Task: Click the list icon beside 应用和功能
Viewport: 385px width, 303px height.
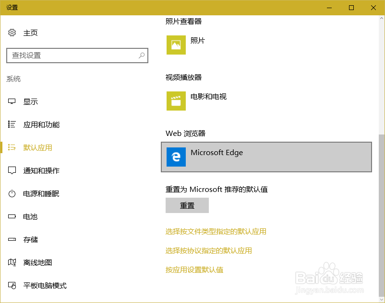Action: pos(12,124)
